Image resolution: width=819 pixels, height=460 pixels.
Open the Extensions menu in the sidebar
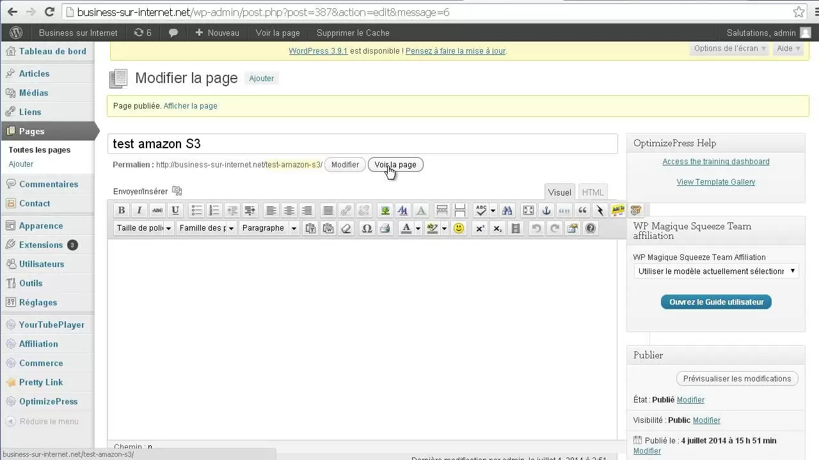(x=41, y=245)
